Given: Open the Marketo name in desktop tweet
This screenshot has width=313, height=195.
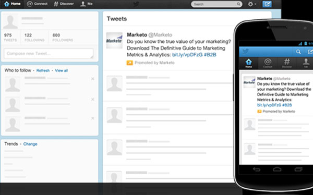Looking at the screenshot, I should click(x=137, y=35).
